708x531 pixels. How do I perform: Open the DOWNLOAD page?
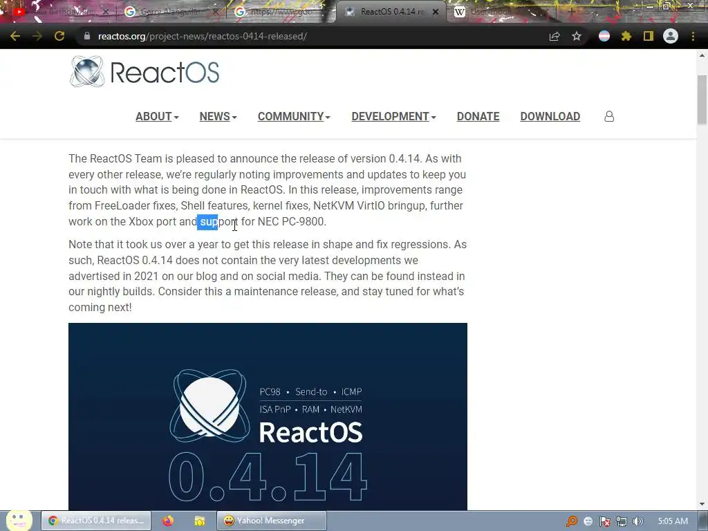click(x=550, y=116)
